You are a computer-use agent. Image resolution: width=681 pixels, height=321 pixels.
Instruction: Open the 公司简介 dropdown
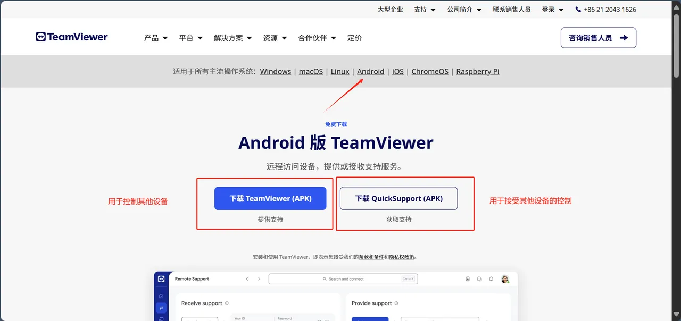point(464,10)
